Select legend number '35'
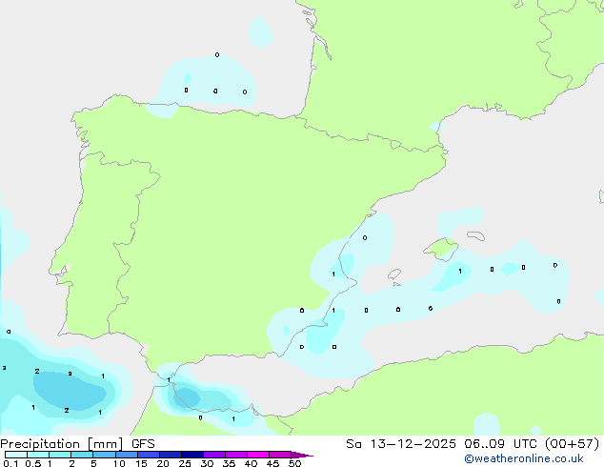The width and height of the screenshot is (604, 467). click(x=229, y=463)
